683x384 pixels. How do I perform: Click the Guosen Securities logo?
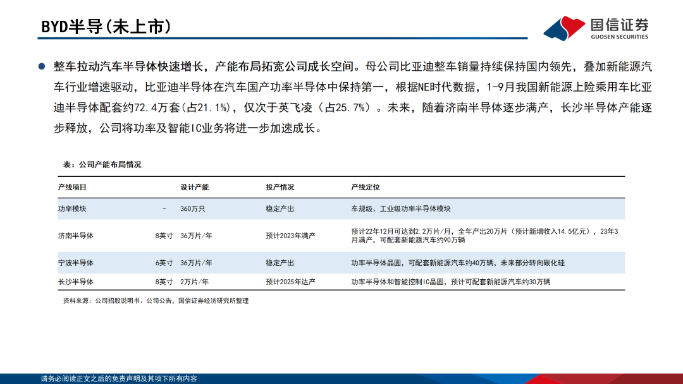click(596, 28)
